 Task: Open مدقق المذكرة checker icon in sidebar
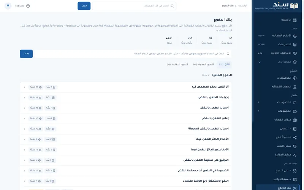pyautogui.click(x=295, y=155)
